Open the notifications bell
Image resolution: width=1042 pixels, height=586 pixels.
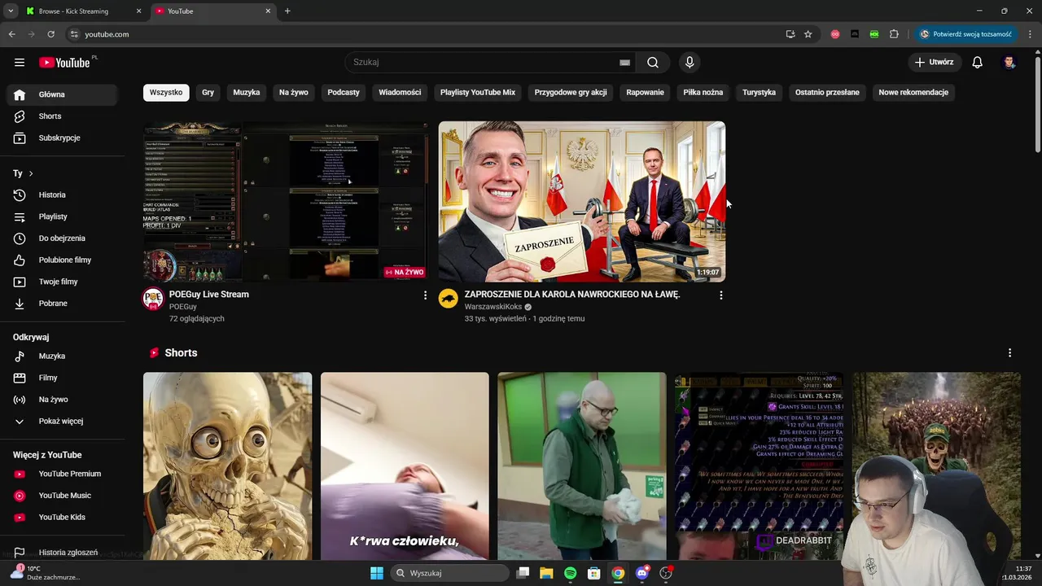click(x=978, y=63)
